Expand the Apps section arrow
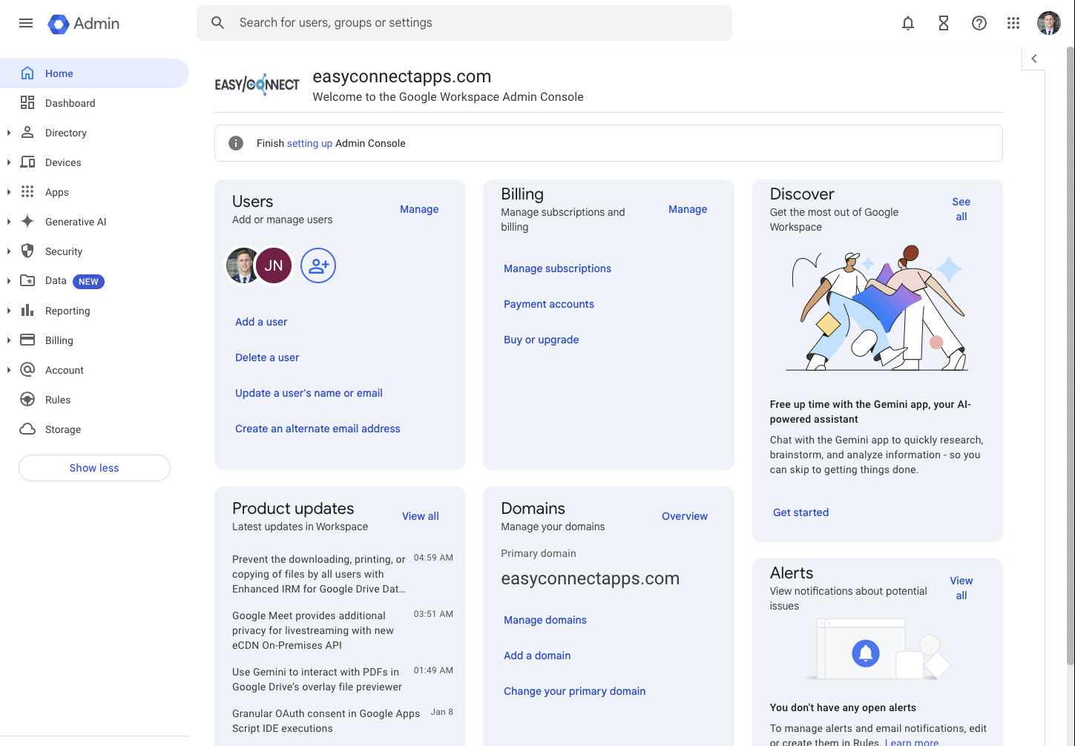 click(x=9, y=192)
